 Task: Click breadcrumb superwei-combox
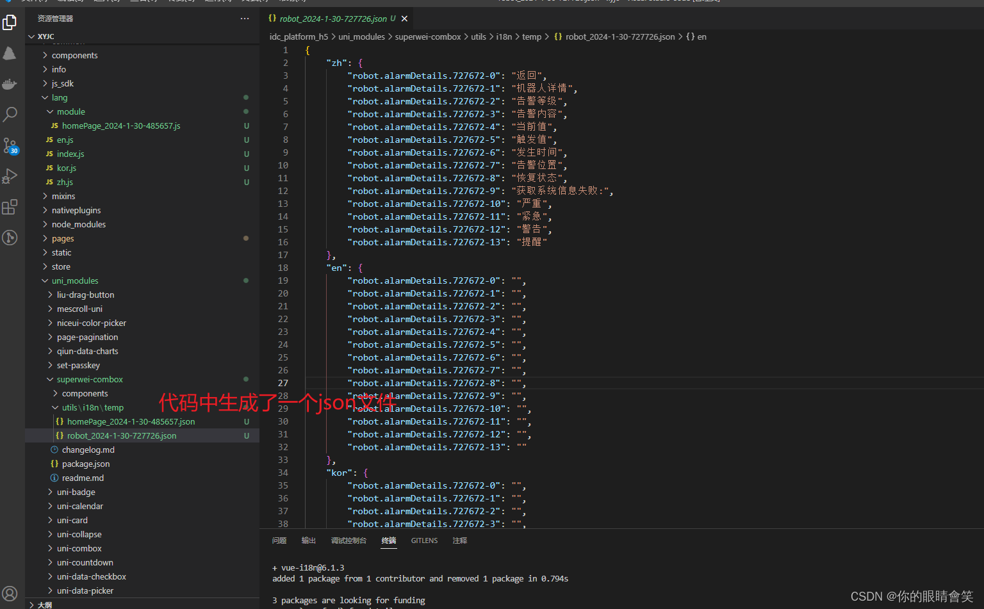click(x=428, y=37)
